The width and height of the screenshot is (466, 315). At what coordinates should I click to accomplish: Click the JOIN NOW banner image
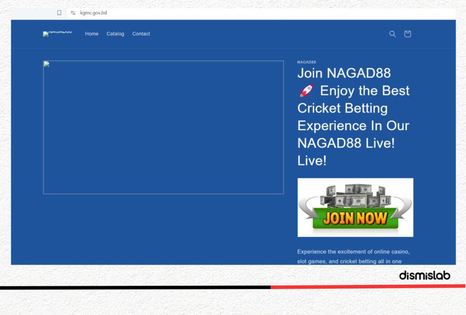click(x=355, y=208)
